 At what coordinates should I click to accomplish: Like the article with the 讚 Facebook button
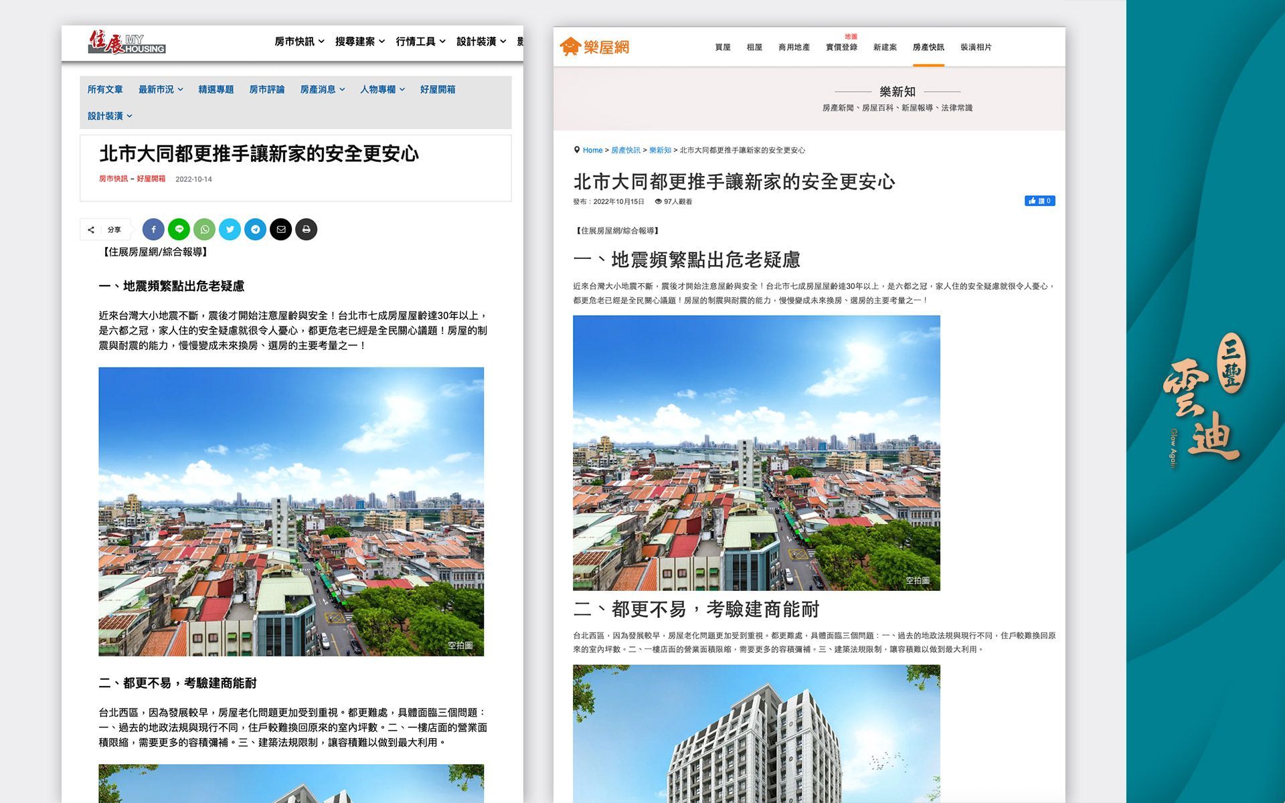[1040, 200]
